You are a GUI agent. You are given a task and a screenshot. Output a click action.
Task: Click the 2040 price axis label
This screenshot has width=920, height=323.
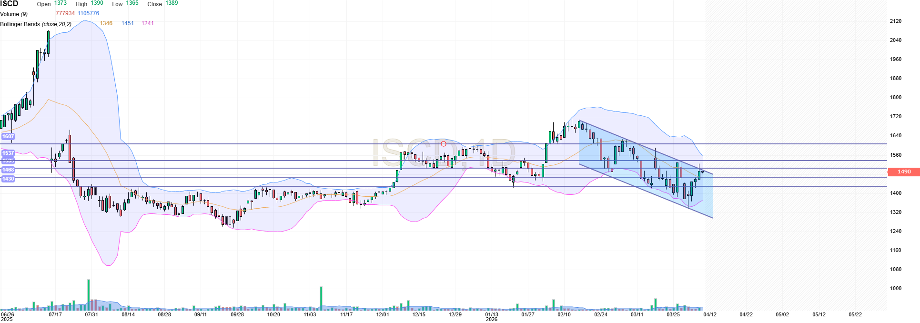click(896, 40)
